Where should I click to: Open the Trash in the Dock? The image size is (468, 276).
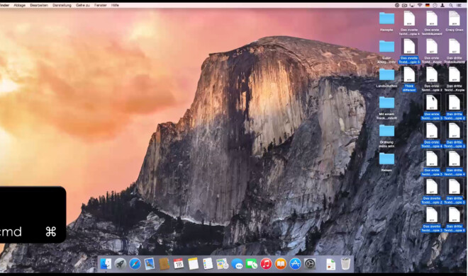click(345, 264)
